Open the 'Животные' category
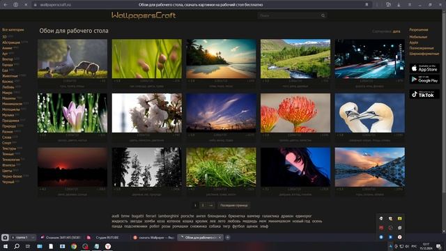Viewport: 446px width, 251px height. [10, 76]
